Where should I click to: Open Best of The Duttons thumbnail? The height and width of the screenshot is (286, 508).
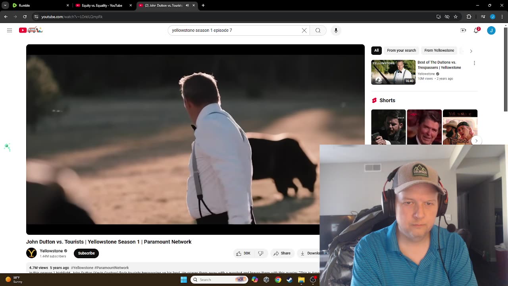pyautogui.click(x=393, y=72)
